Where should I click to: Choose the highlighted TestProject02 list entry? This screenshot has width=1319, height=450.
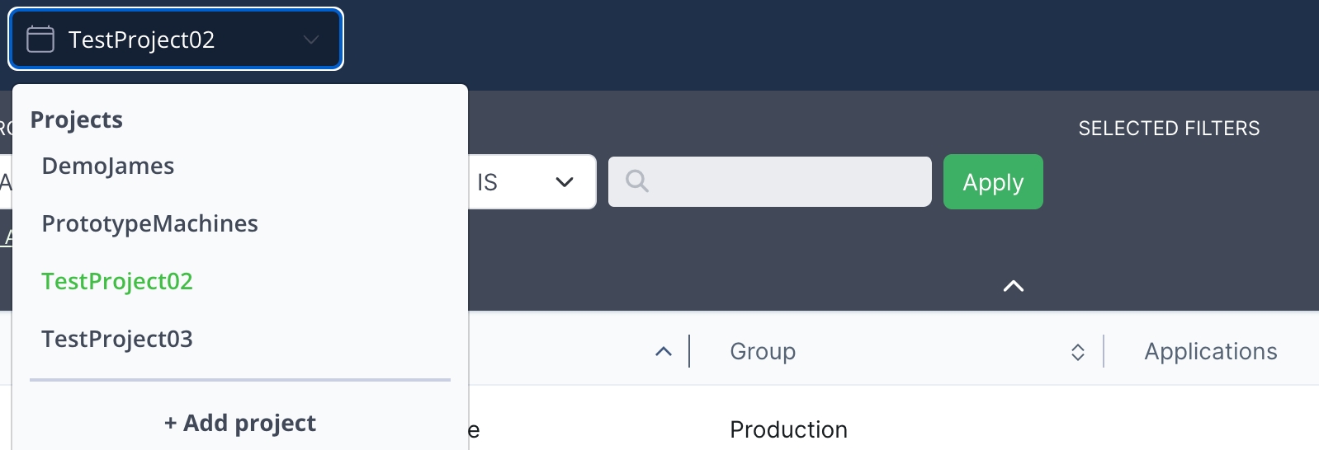point(117,282)
